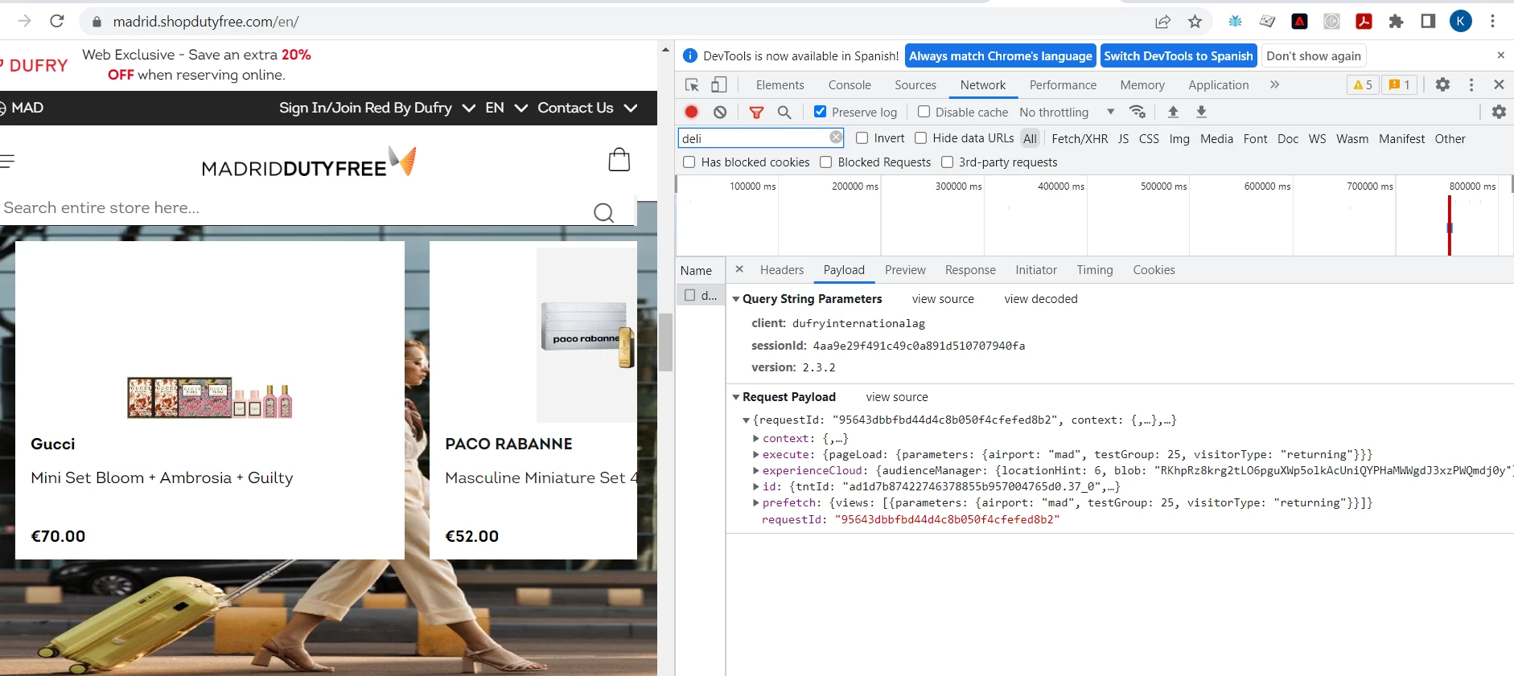Uncheck Preserve log
Viewport: 1514px width, 676px height.
click(820, 112)
